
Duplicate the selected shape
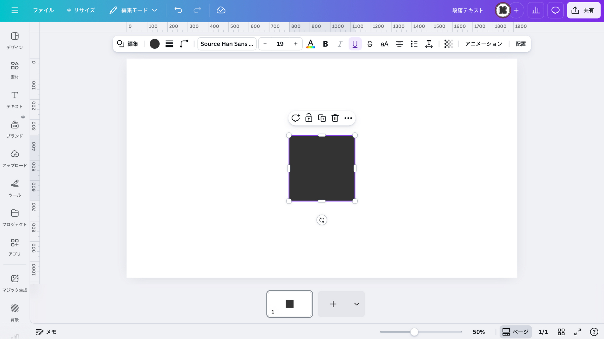(x=322, y=118)
